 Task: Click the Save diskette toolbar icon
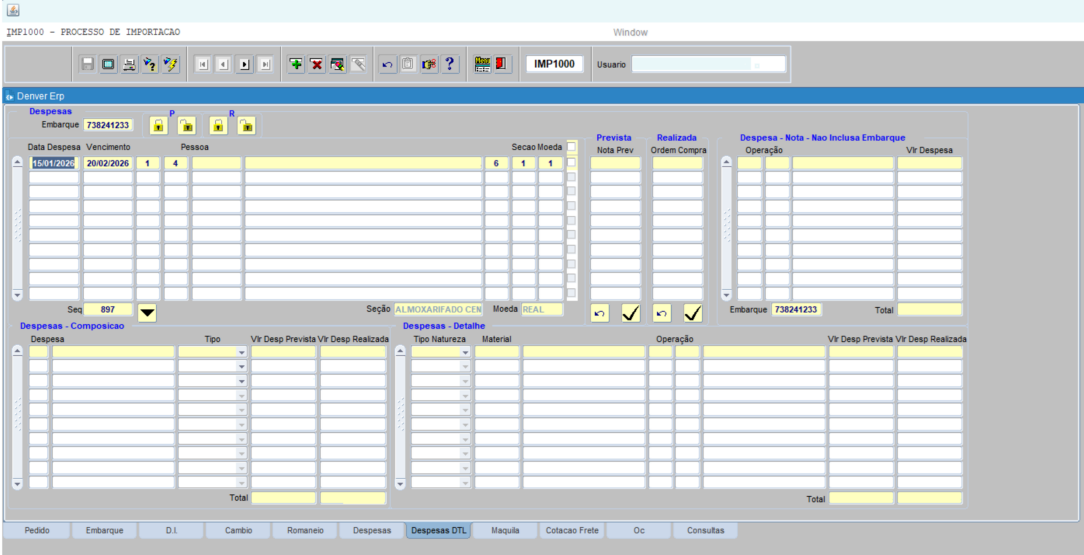87,64
